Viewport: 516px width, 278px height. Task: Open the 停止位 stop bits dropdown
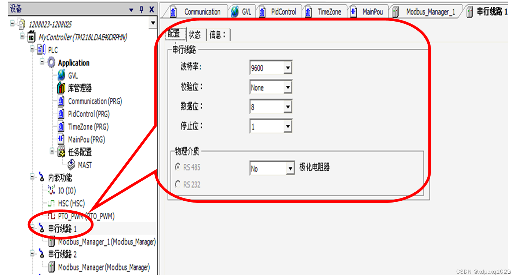(x=288, y=127)
